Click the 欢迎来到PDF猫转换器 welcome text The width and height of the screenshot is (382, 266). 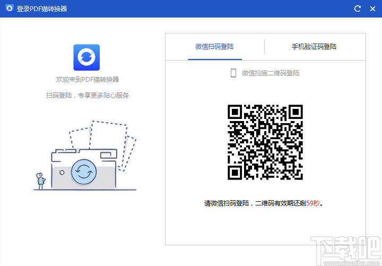(x=88, y=80)
